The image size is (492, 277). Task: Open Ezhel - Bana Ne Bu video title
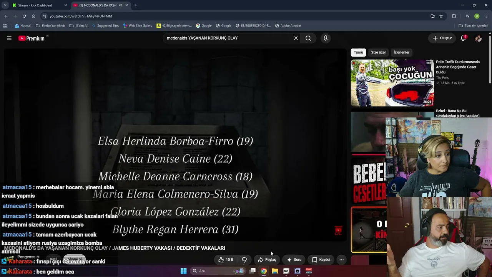point(457,113)
